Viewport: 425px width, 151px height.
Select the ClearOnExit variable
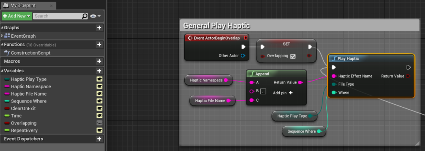(x=23, y=108)
